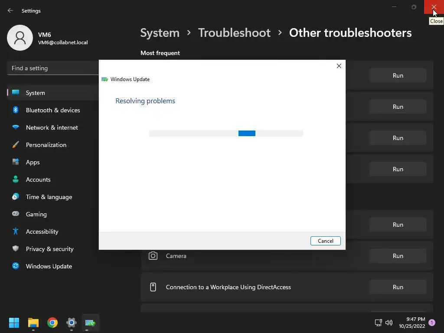The width and height of the screenshot is (444, 333).
Task: Click the Resolving problems heading text
Action: 145,101
